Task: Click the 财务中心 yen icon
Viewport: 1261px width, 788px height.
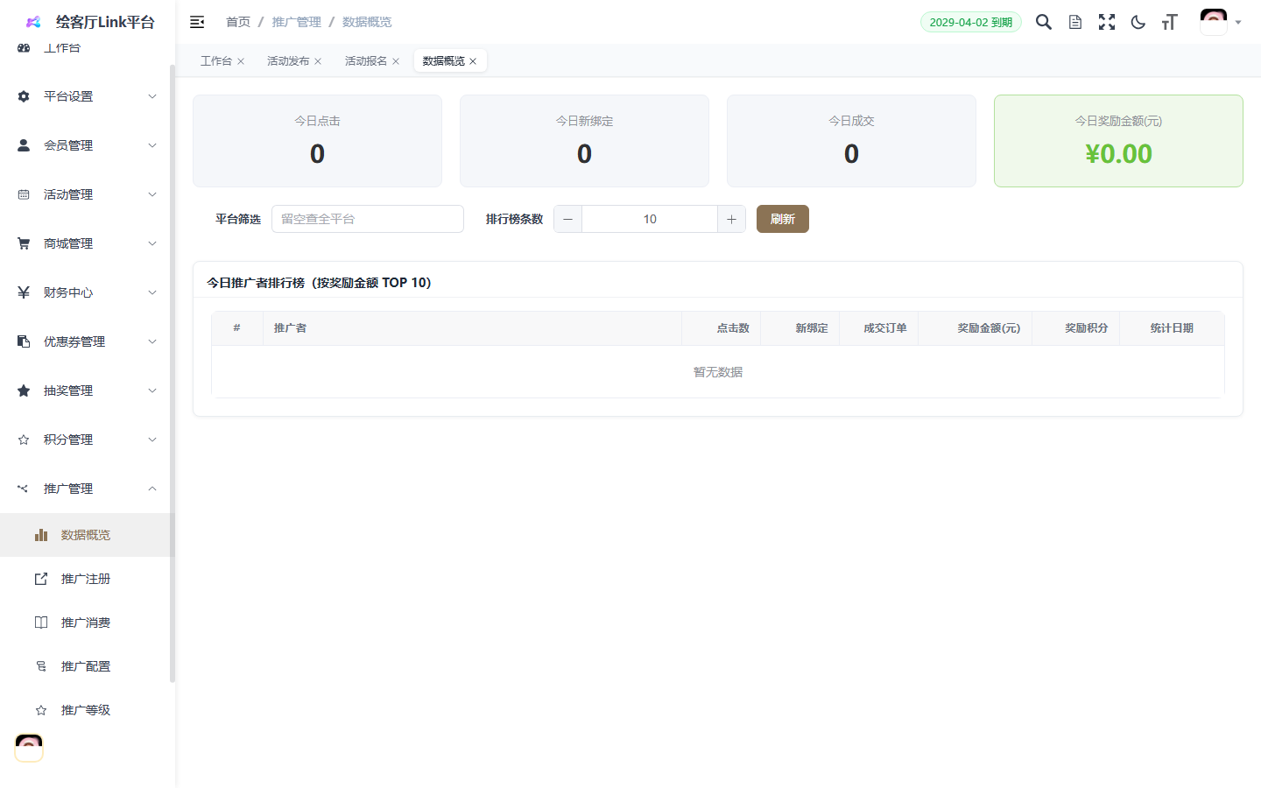Action: click(x=24, y=292)
